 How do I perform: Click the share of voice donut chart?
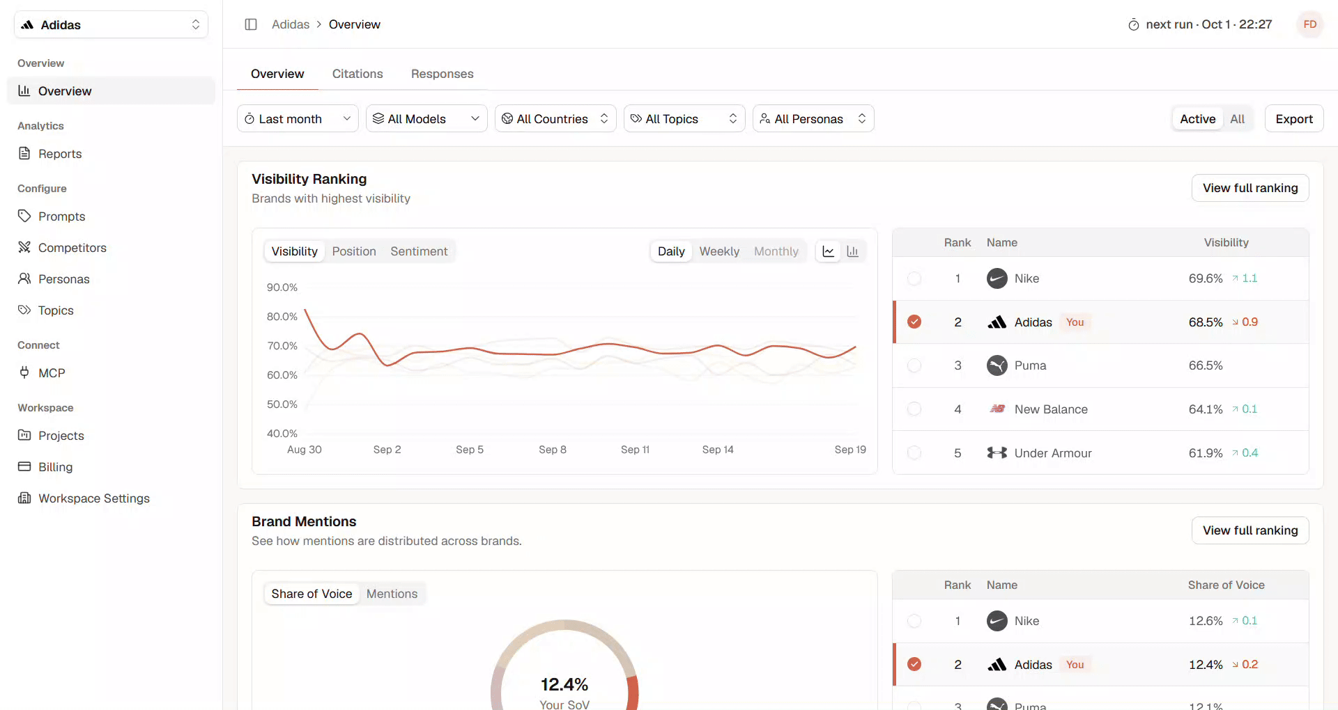pyautogui.click(x=564, y=665)
